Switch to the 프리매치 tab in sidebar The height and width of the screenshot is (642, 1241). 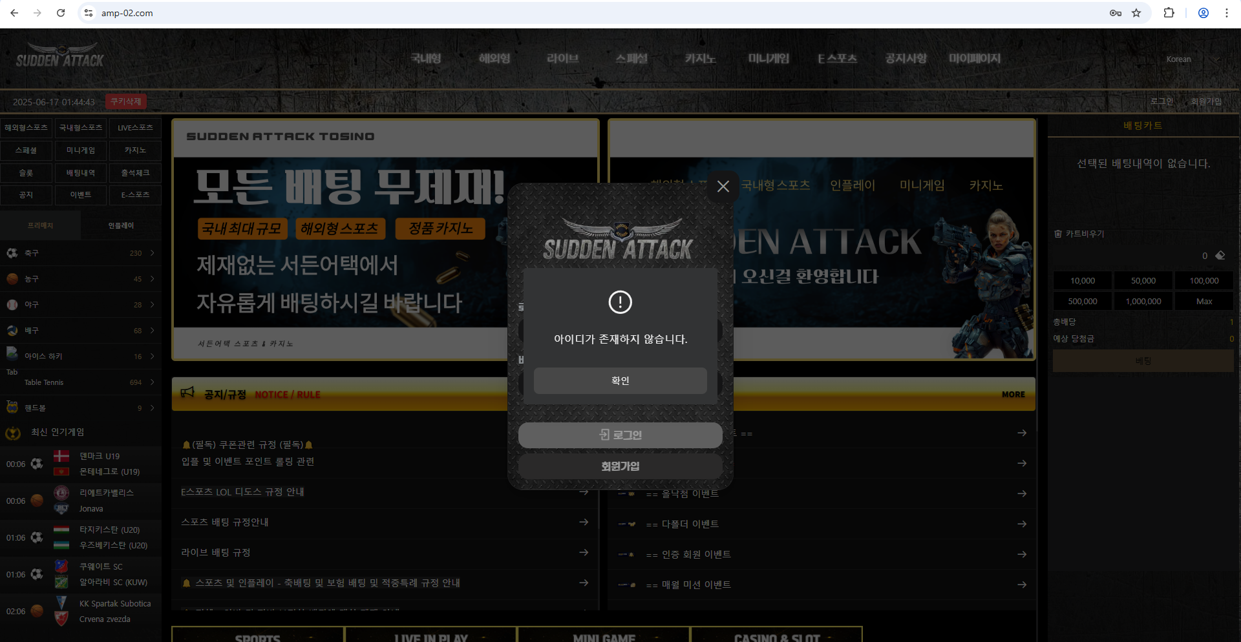click(40, 225)
